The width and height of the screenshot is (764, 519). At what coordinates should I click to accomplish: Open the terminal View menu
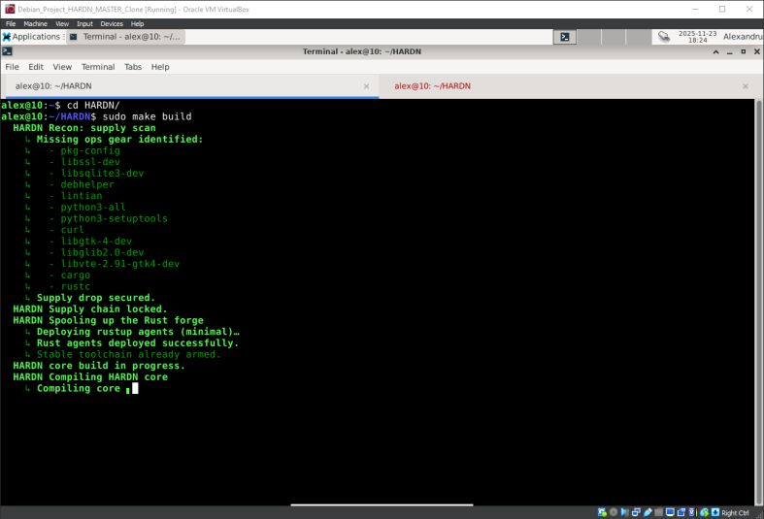click(62, 67)
